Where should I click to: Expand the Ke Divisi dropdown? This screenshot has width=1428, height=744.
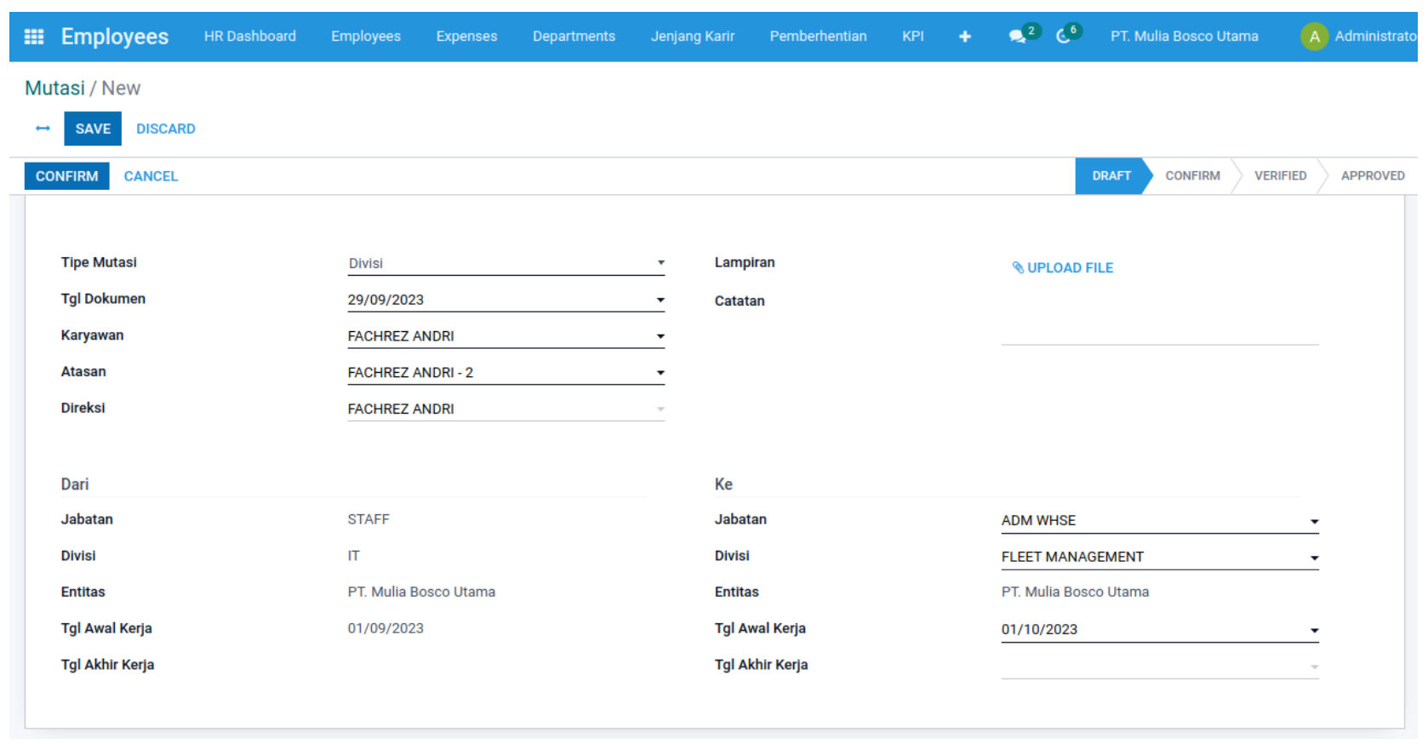[1314, 558]
